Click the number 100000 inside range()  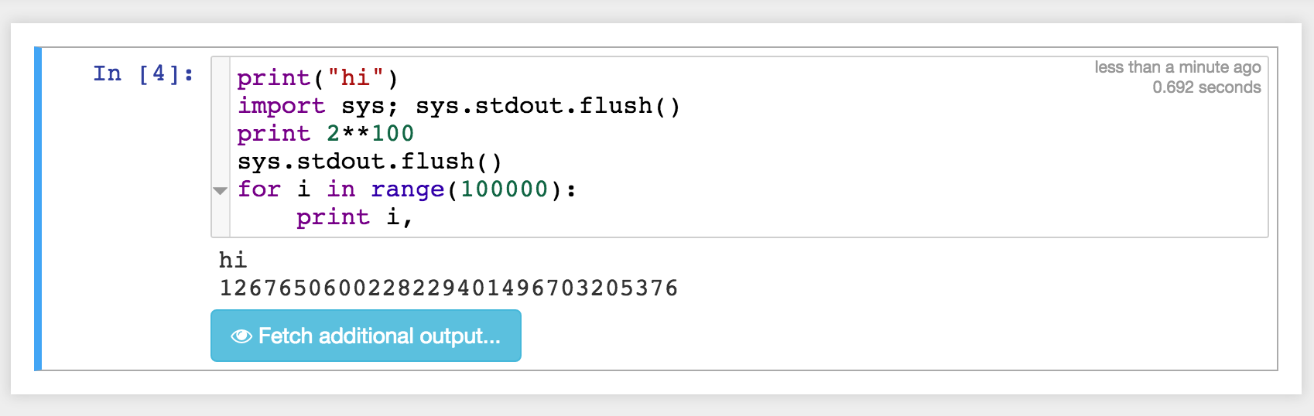click(504, 189)
